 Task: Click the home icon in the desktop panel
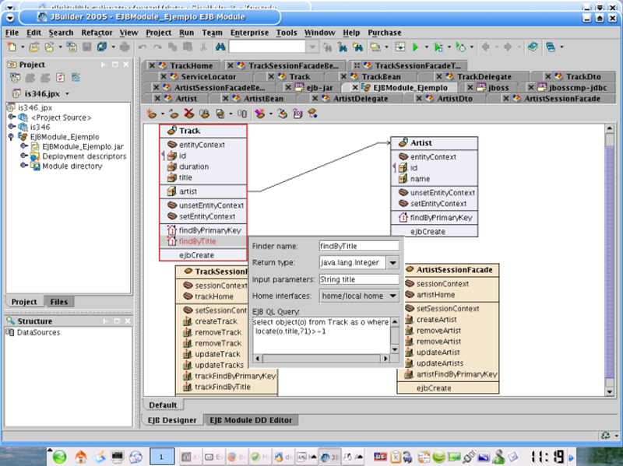click(x=81, y=456)
